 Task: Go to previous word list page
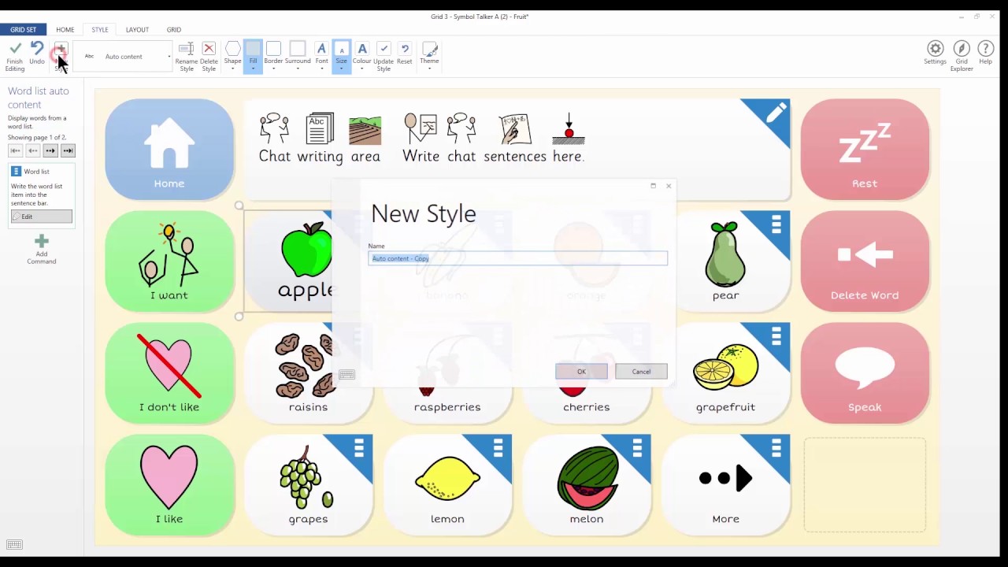tap(33, 150)
